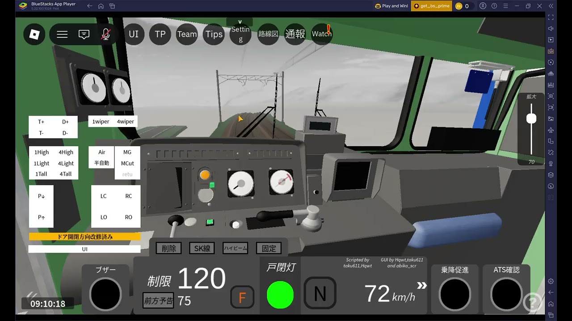
Task: Adjust the 拡大 zoom slider handle
Action: (531, 119)
